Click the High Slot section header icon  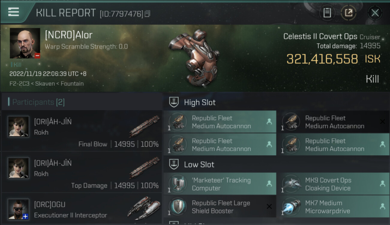tap(174, 102)
